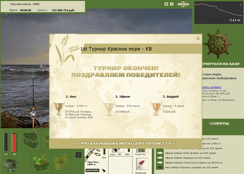Click the dark fish icon beside Красного групера
Screen dimensions: 244x174
coord(160,168)
